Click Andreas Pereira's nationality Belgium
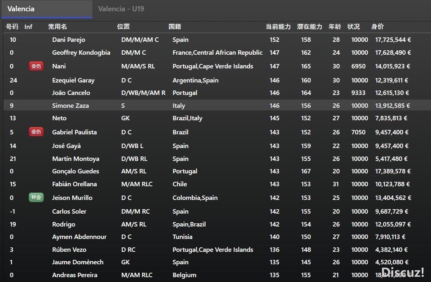The height and width of the screenshot is (282, 431). 184,275
